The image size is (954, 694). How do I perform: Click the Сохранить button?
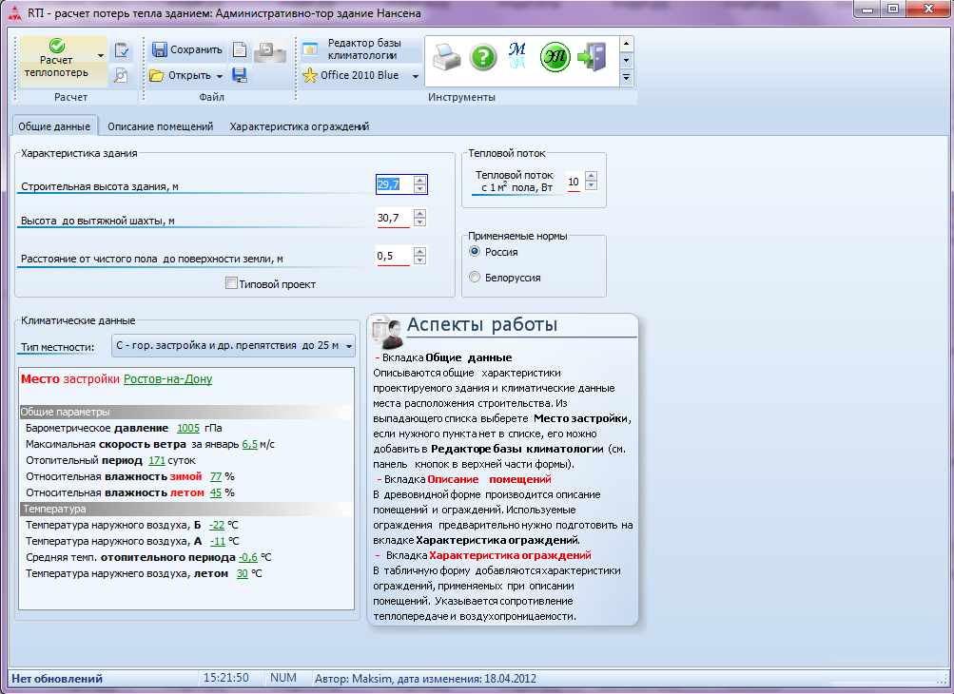coord(187,49)
